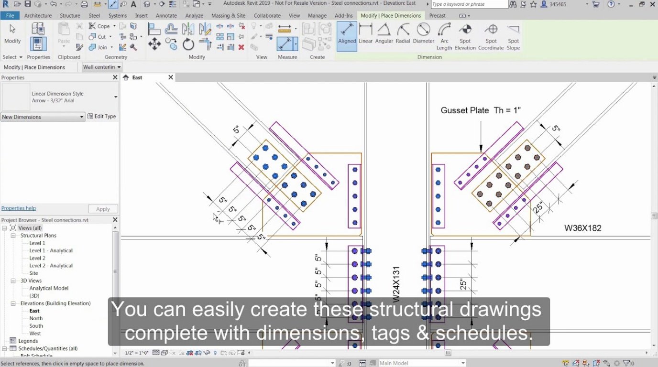Pick the Spot Slope tool

point(513,37)
